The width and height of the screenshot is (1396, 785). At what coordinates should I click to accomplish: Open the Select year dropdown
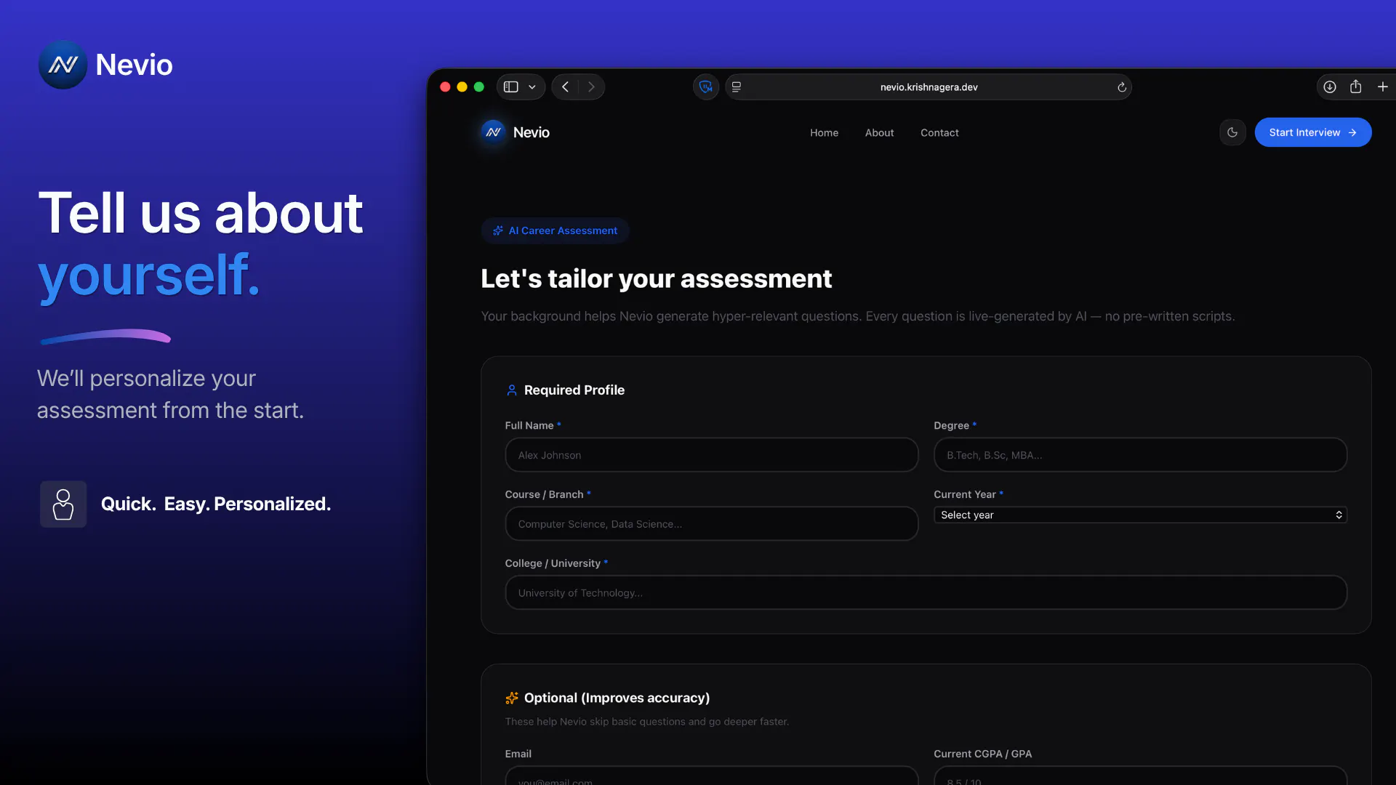[1140, 515]
